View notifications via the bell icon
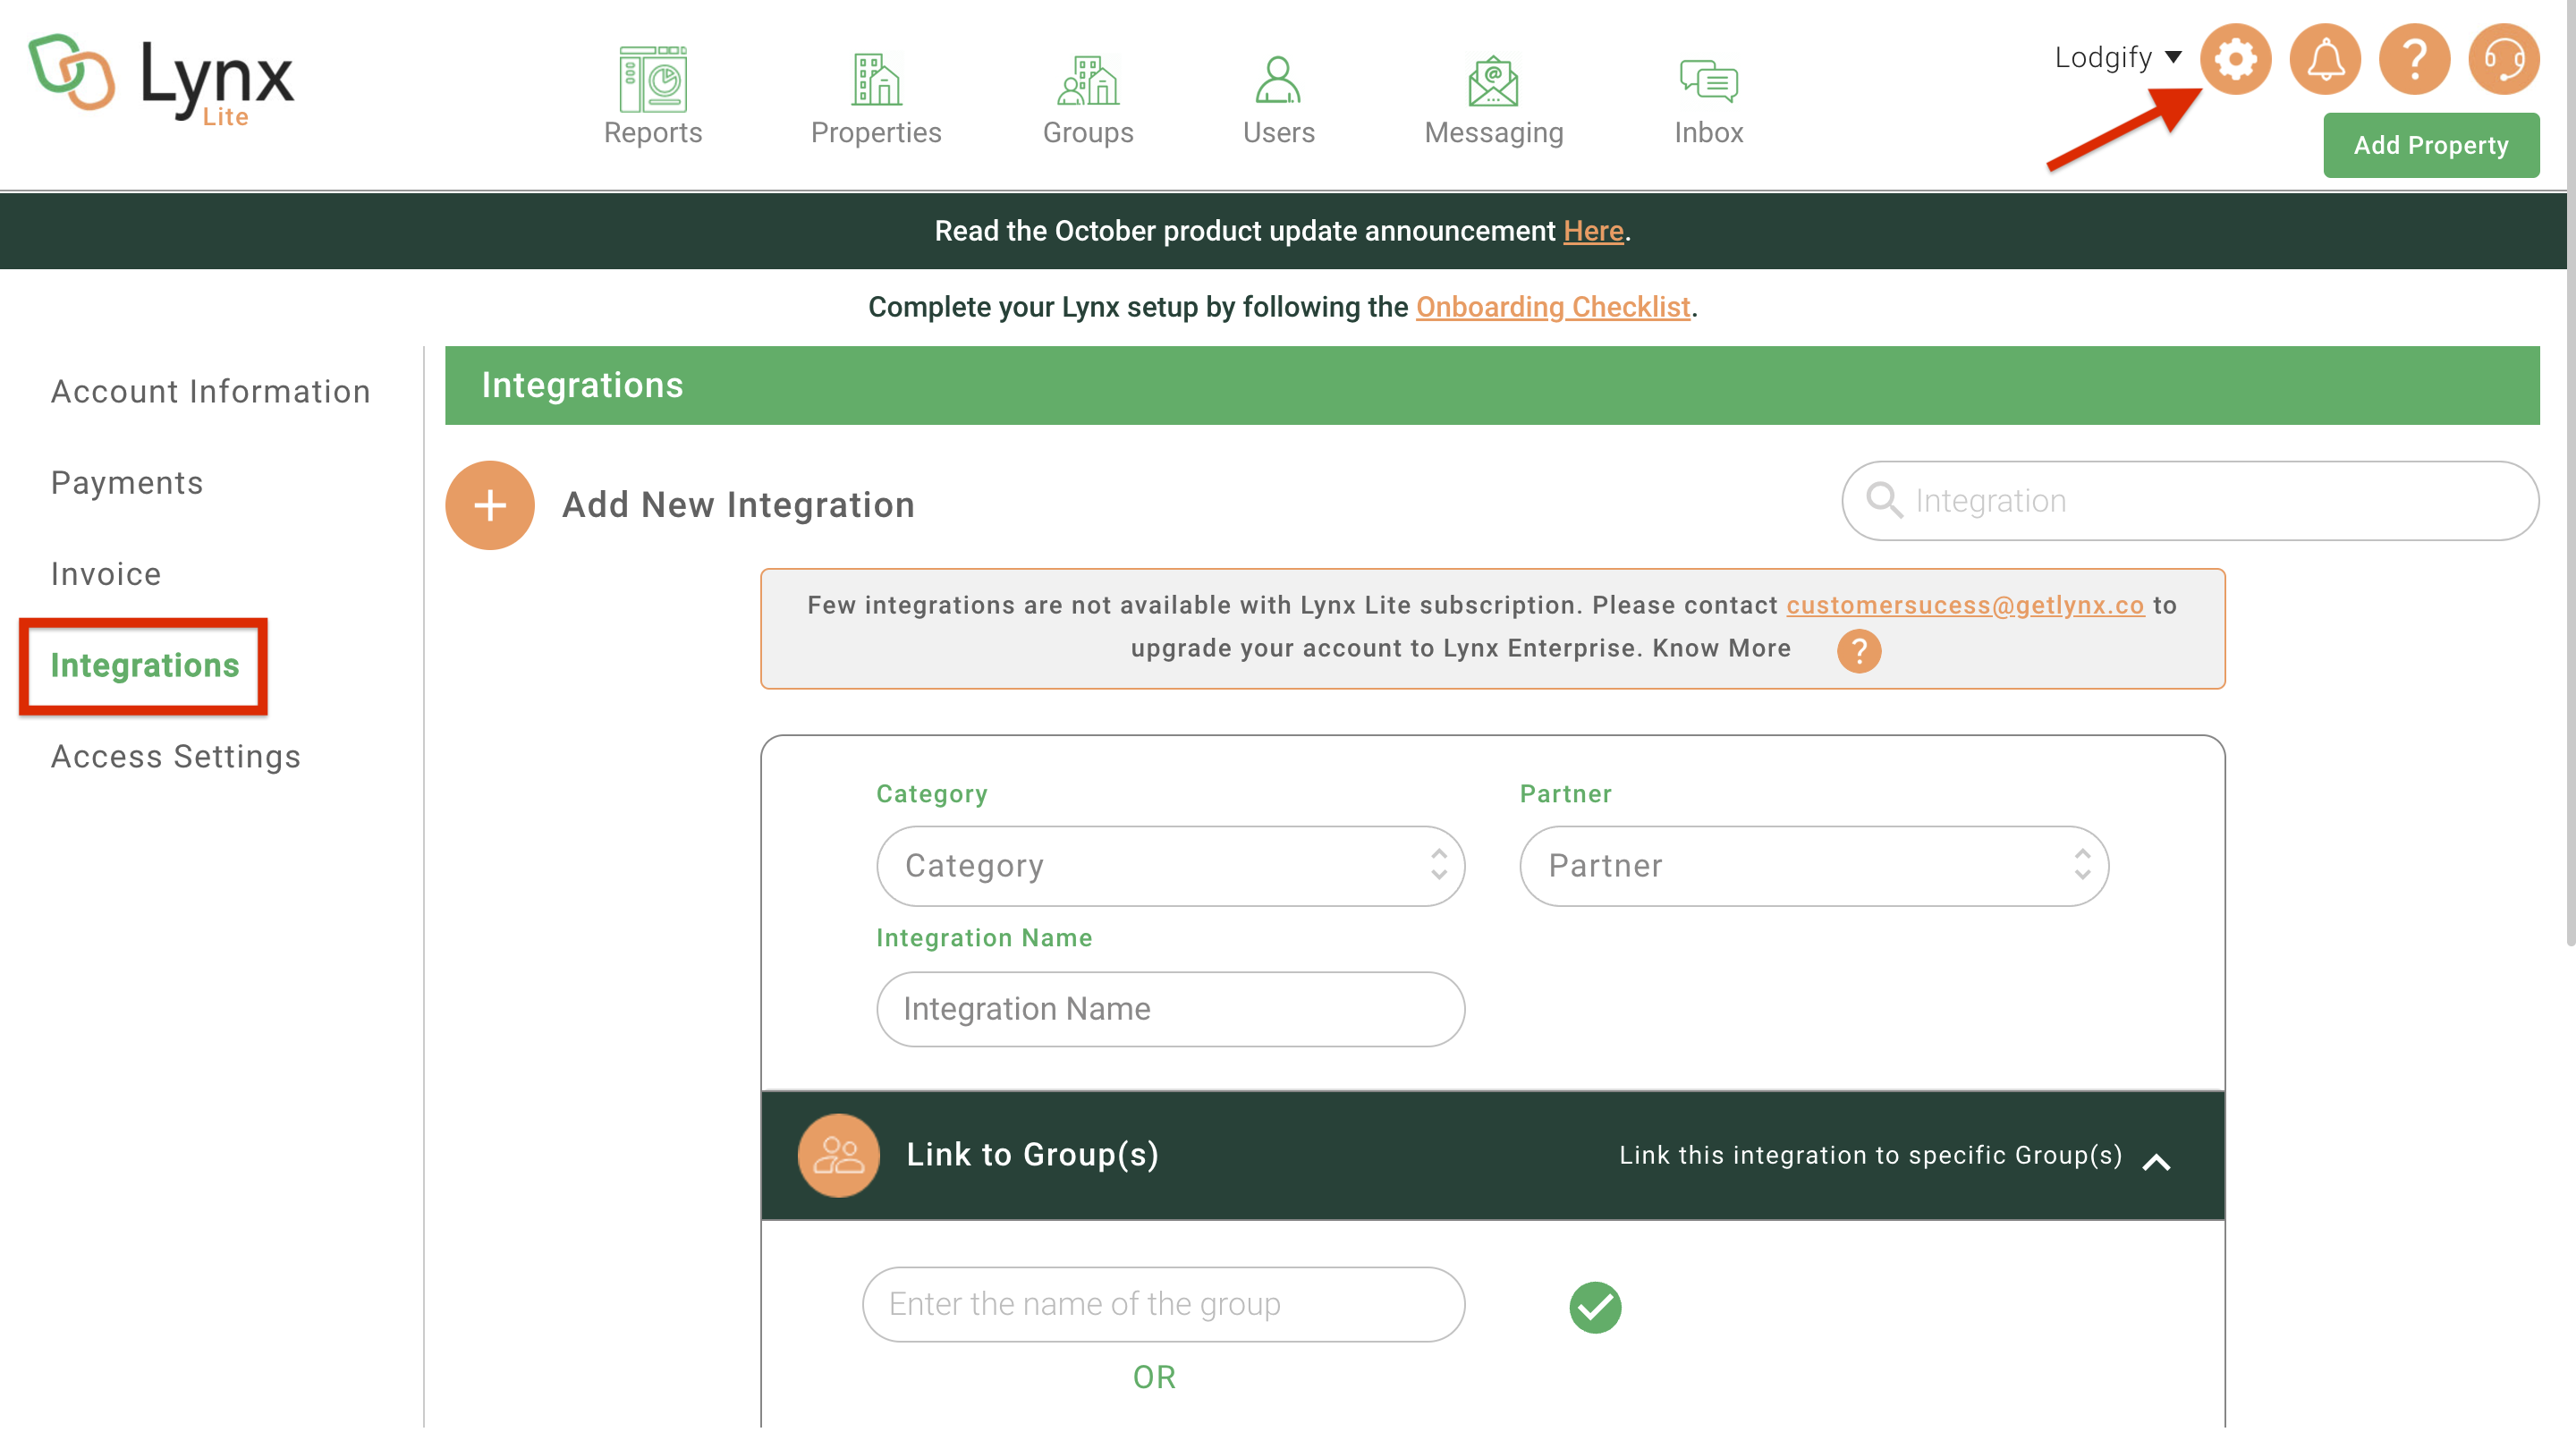This screenshot has width=2576, height=1449. 2325,59
